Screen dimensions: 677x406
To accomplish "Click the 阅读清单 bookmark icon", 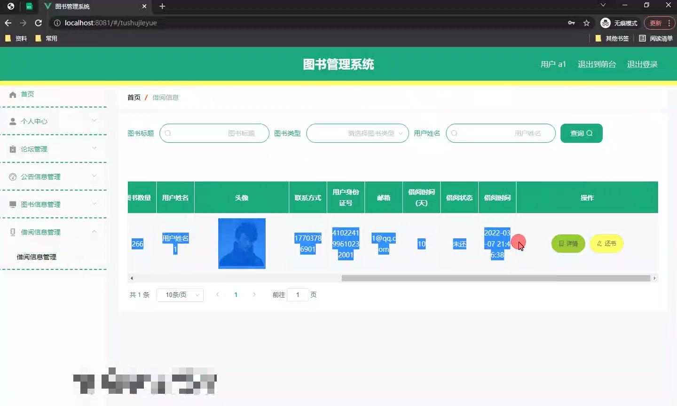I will [642, 38].
